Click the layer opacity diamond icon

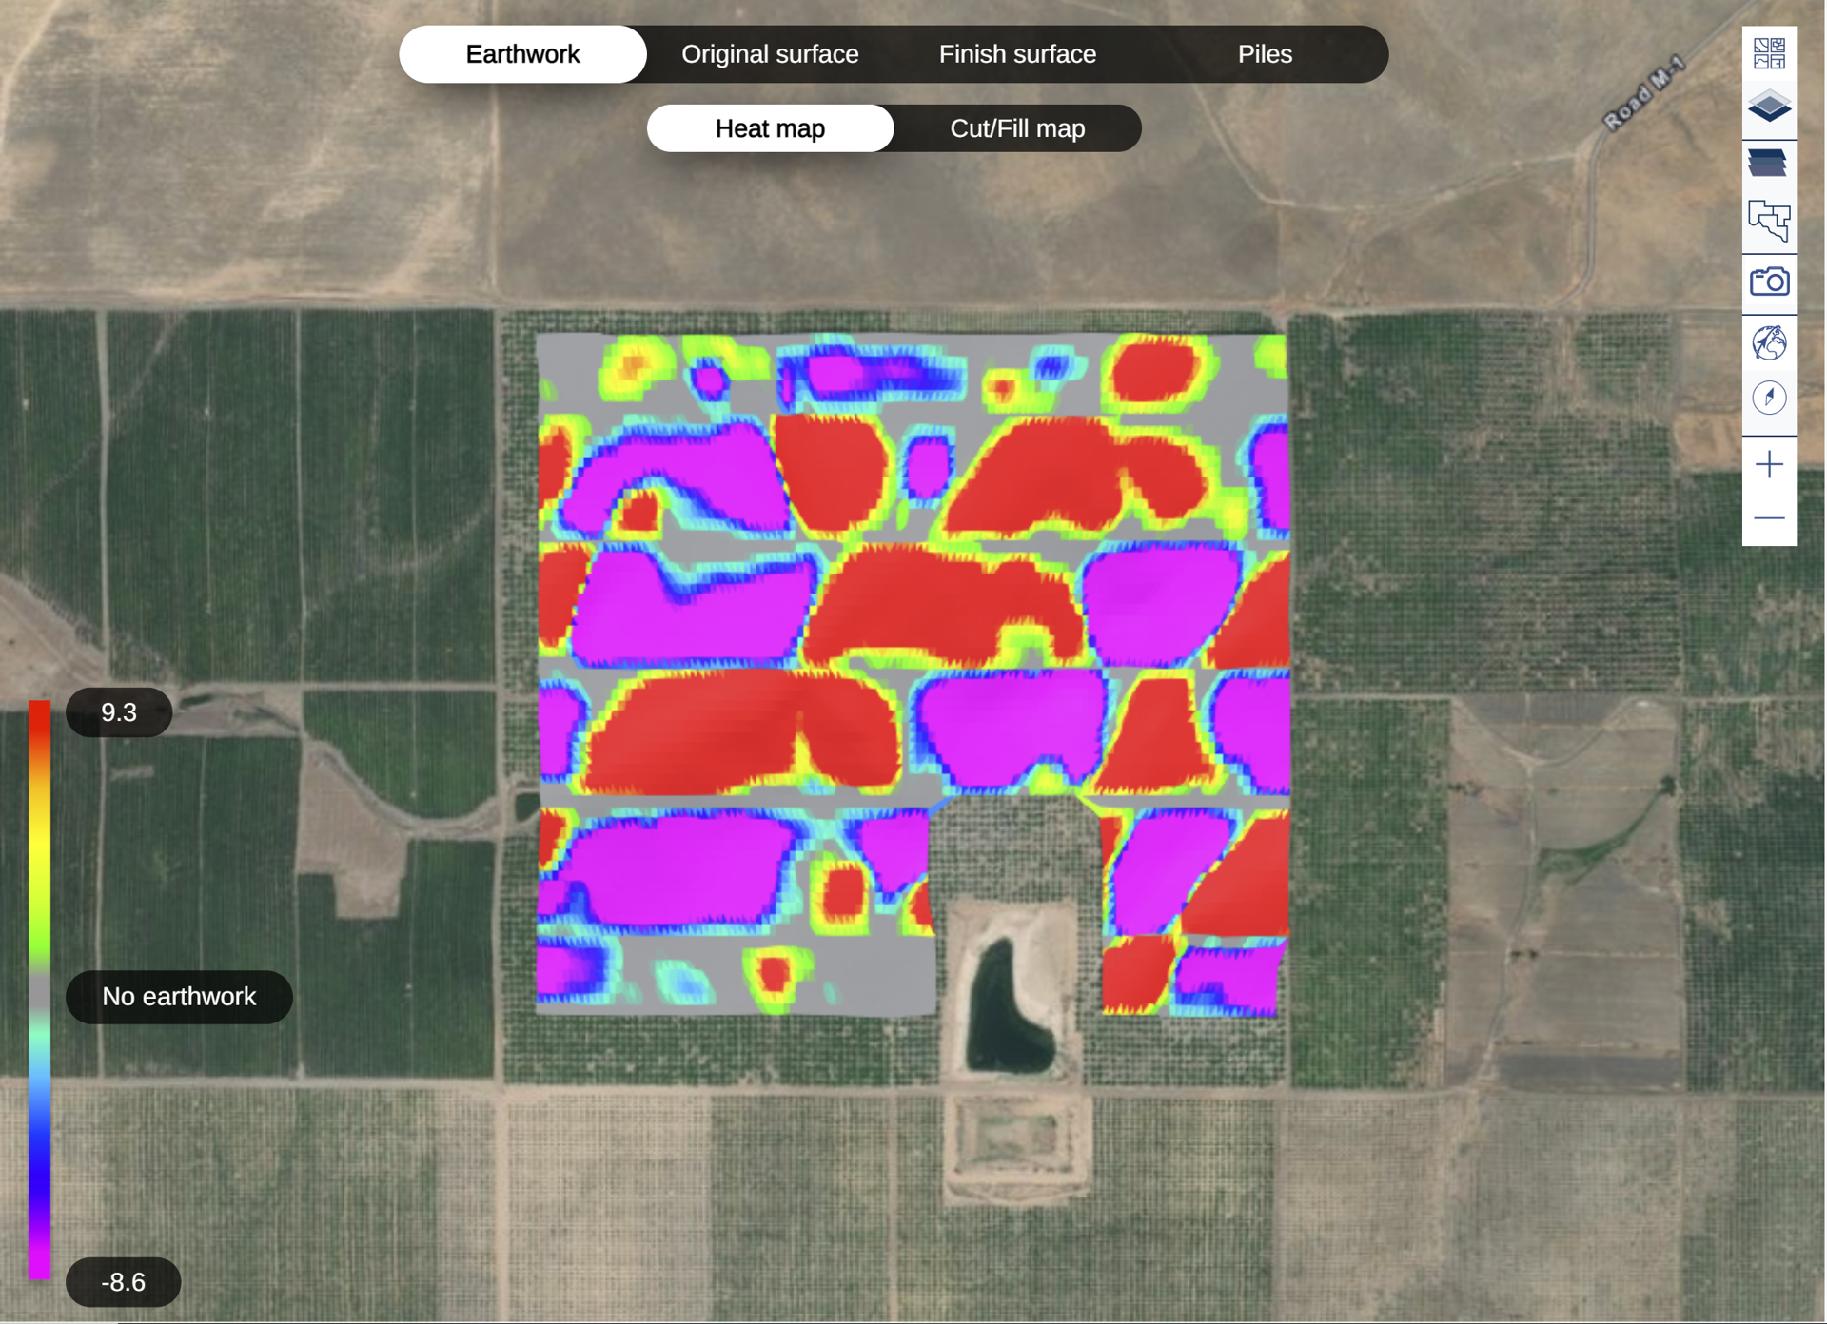[1768, 107]
